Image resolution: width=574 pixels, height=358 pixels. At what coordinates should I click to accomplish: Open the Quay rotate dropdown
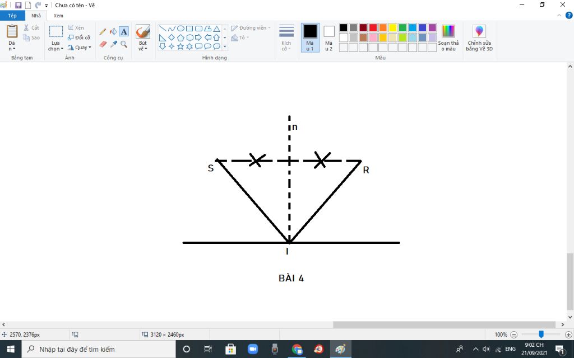78,48
